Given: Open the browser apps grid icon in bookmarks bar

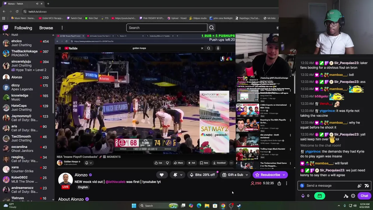Looking at the screenshot, I should coord(3,18).
